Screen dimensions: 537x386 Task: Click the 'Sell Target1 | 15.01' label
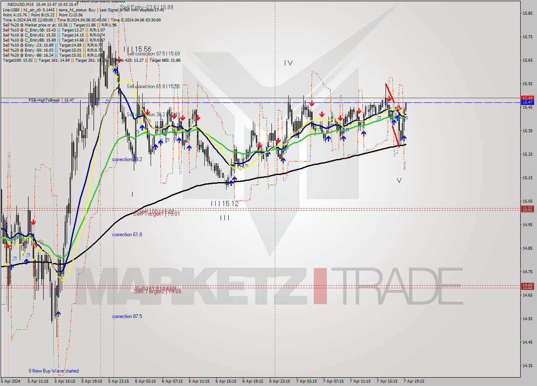157,214
